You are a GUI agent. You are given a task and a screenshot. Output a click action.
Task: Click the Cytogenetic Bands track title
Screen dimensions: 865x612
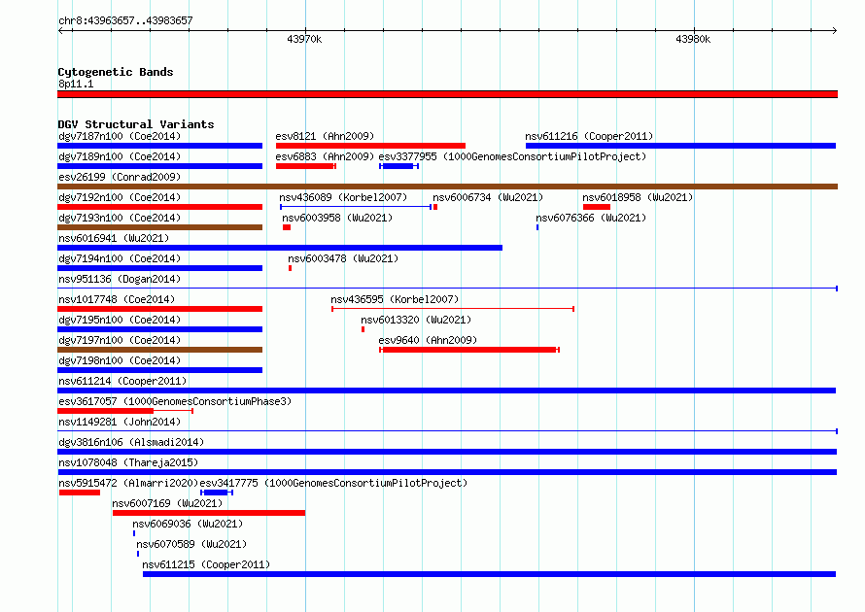click(x=116, y=72)
